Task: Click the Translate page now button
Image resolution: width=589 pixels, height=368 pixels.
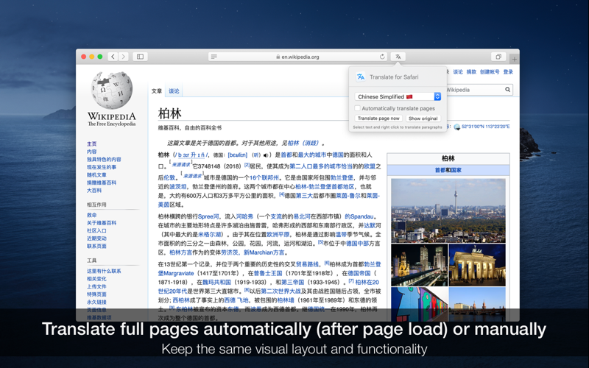Action: click(x=378, y=118)
